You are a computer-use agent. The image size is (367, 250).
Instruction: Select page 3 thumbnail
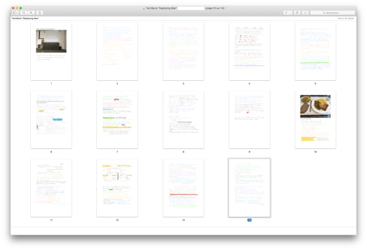[184, 51]
